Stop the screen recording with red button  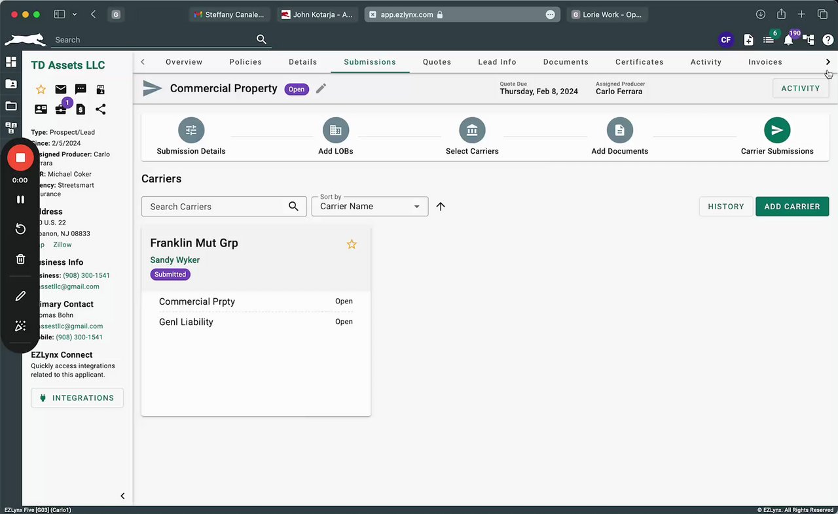[20, 158]
